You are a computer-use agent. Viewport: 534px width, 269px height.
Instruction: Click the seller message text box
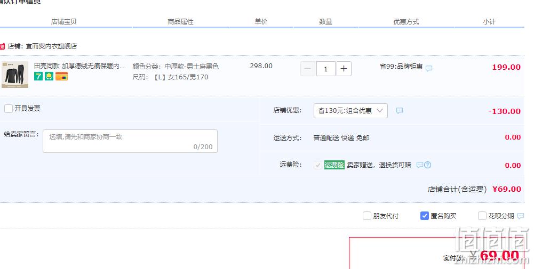[130, 141]
